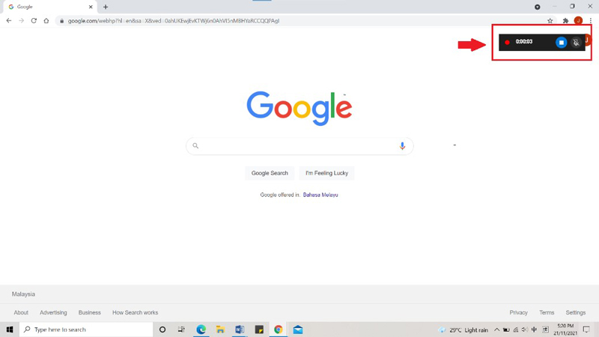Go to the Chrome home page
The image size is (599, 337).
coord(46,21)
